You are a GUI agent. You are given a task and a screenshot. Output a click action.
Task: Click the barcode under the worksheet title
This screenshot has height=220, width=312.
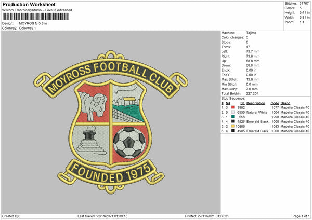click(36, 17)
